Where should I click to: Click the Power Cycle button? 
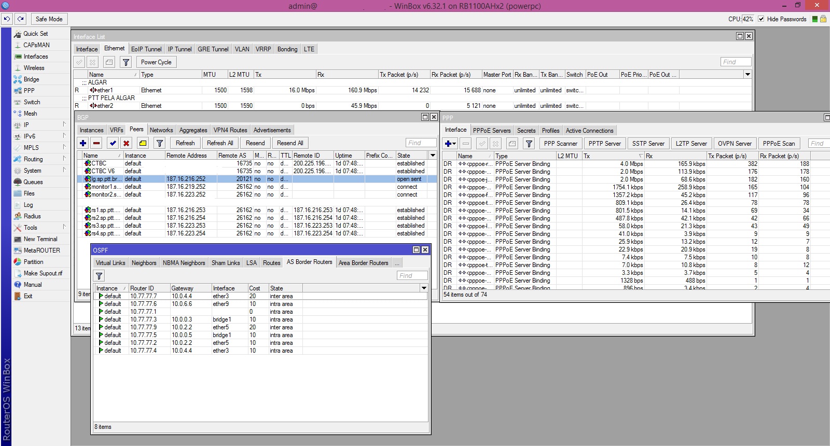(156, 62)
